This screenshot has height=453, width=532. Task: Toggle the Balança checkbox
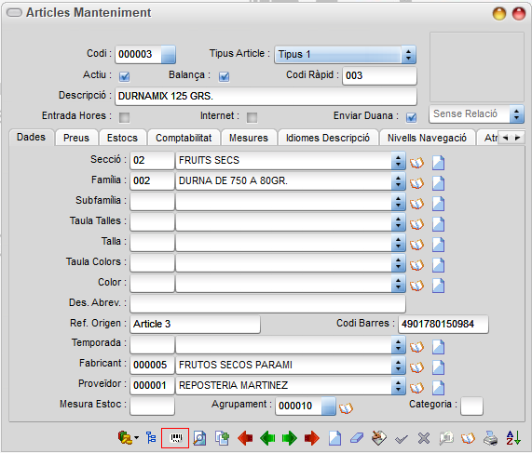point(224,77)
